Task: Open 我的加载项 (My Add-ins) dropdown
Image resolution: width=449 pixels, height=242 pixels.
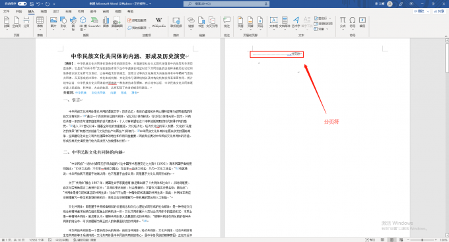Action: (x=139, y=28)
